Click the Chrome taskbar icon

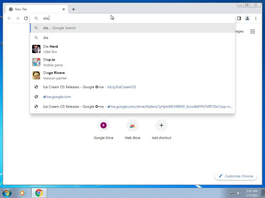pyautogui.click(x=39, y=193)
